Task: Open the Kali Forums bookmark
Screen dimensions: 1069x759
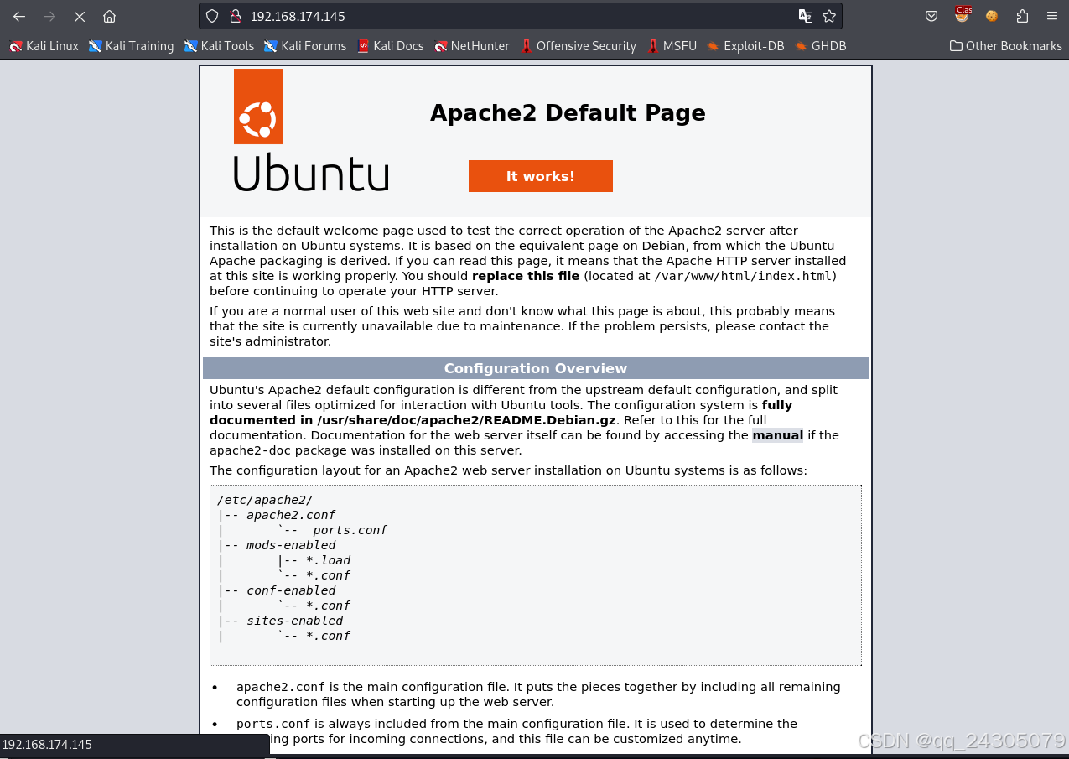Action: coord(305,46)
